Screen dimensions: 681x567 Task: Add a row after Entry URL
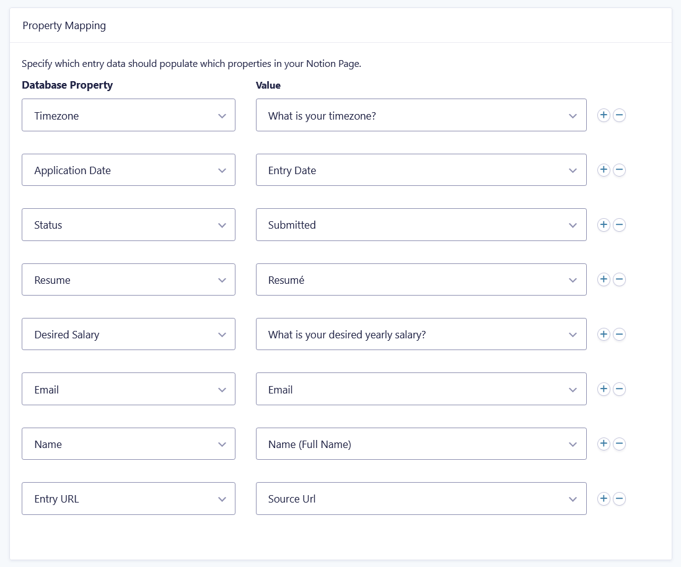pos(604,498)
